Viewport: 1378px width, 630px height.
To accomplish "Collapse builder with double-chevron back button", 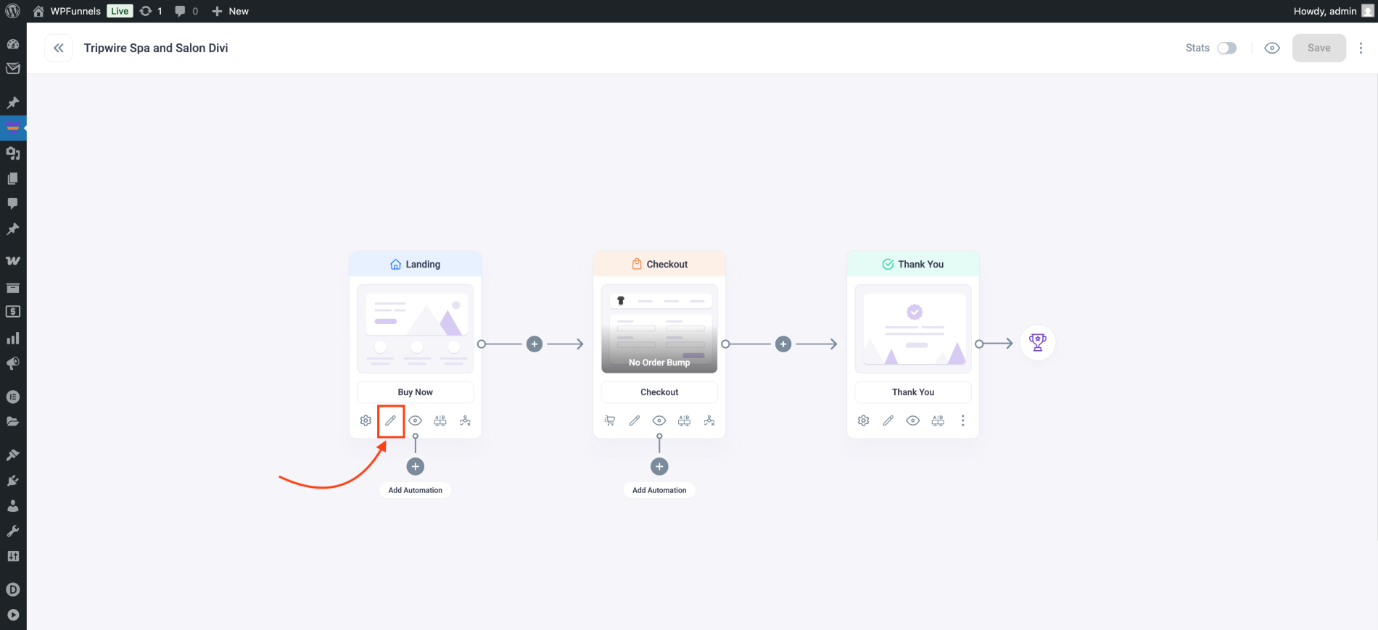I will point(59,48).
